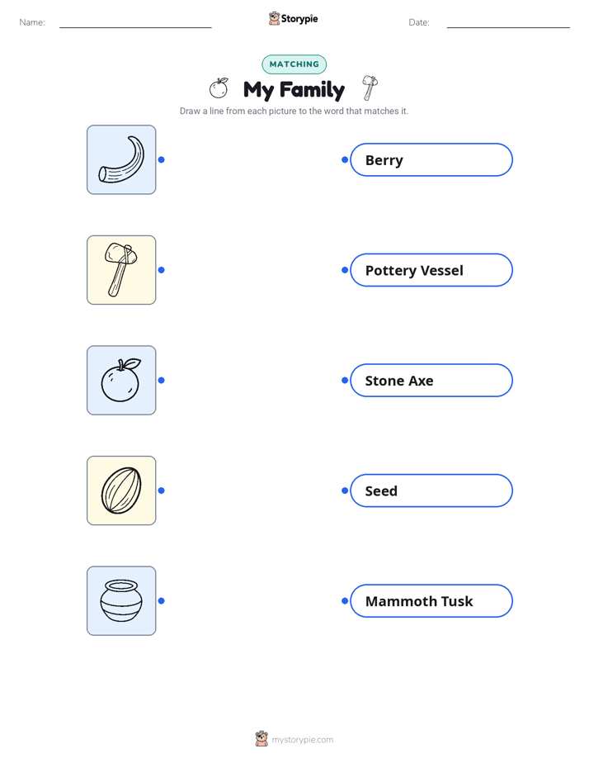Select the Berry word box
This screenshot has width=589, height=763.
tap(431, 159)
